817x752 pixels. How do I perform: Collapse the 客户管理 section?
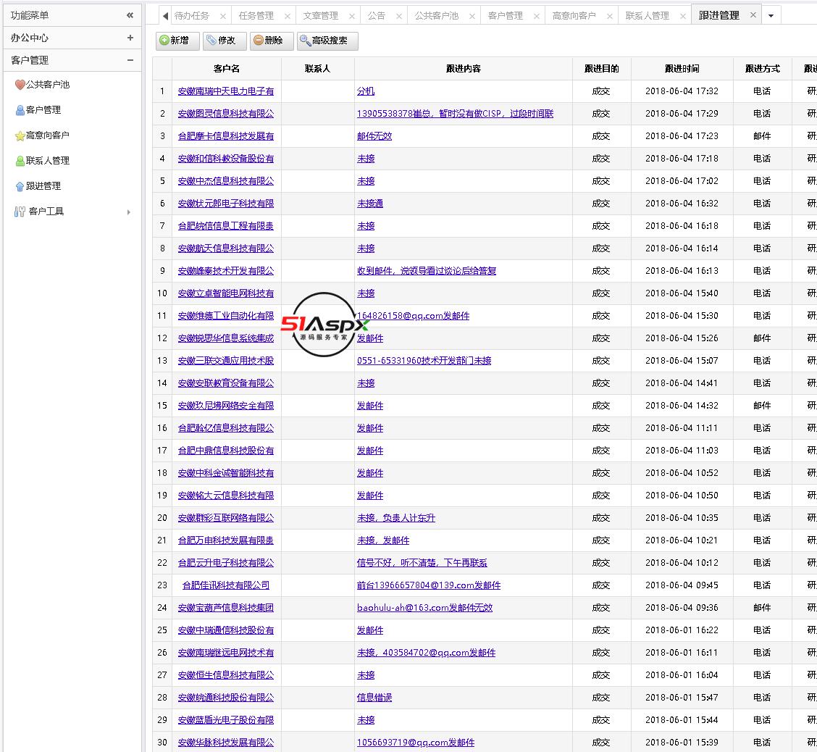[x=130, y=60]
